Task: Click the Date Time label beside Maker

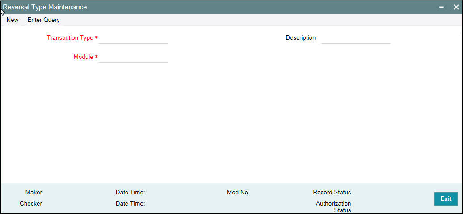Action: pos(130,193)
